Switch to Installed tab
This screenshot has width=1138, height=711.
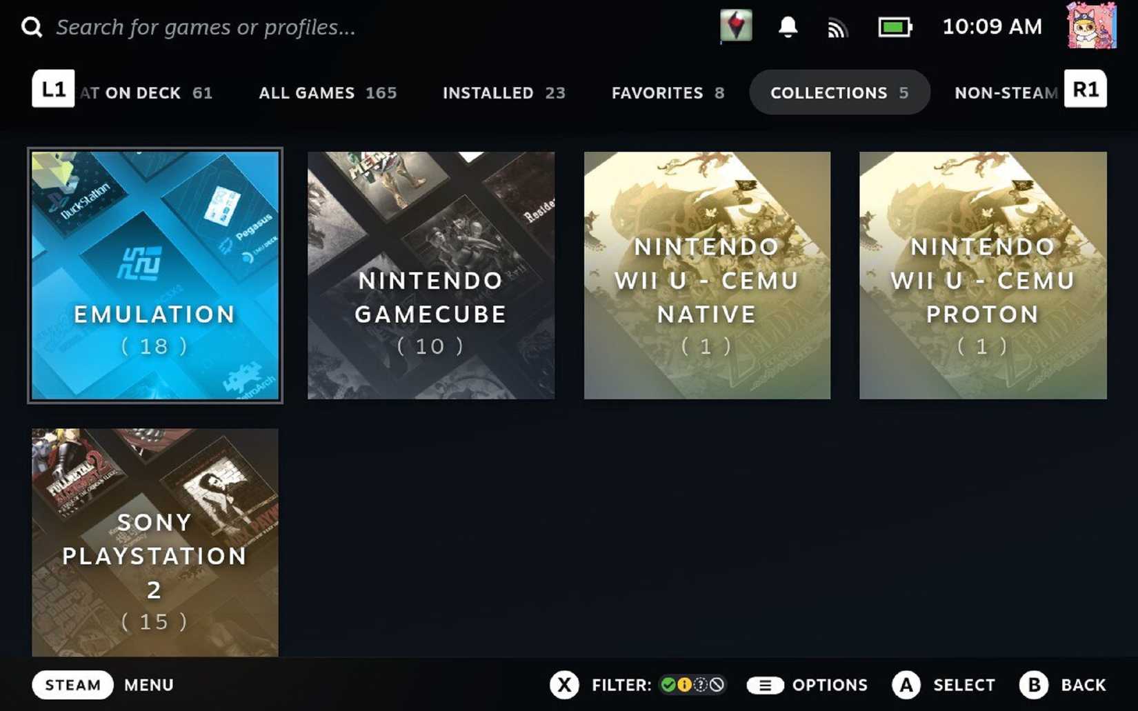(x=504, y=93)
